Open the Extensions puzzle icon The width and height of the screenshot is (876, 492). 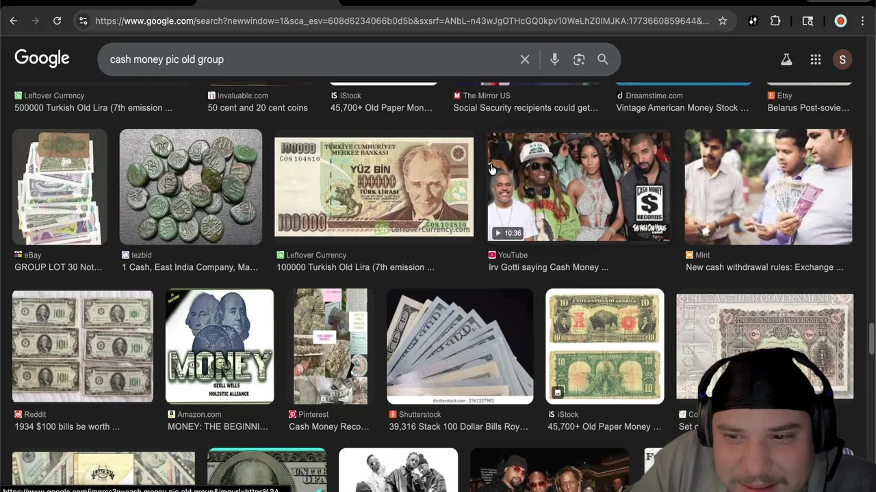(775, 21)
